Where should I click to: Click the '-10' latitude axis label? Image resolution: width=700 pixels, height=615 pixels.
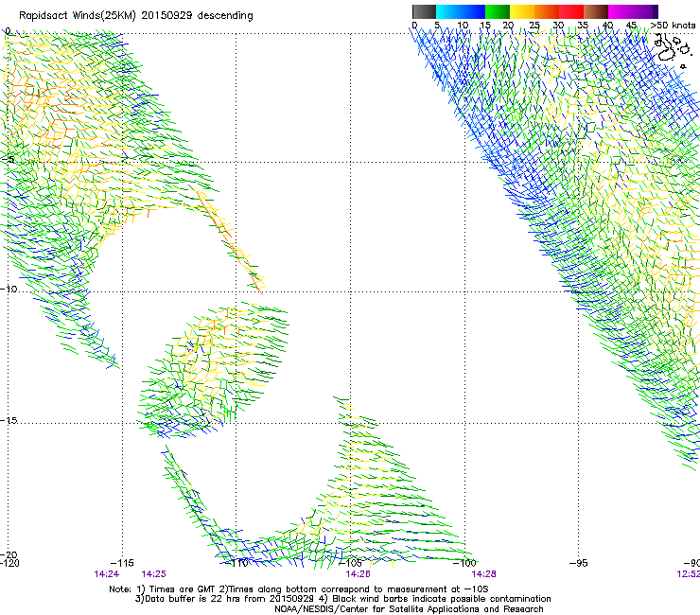tap(9, 289)
